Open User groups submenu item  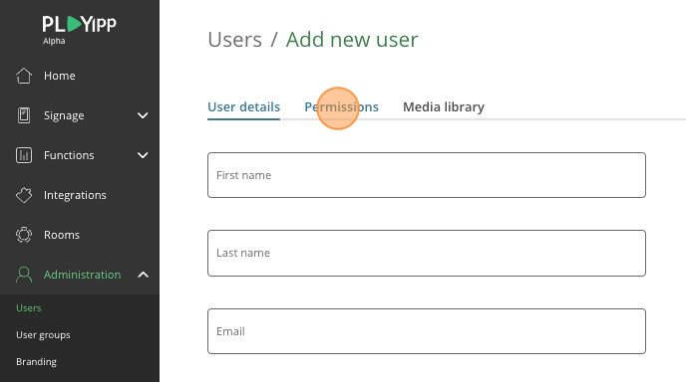(x=43, y=335)
